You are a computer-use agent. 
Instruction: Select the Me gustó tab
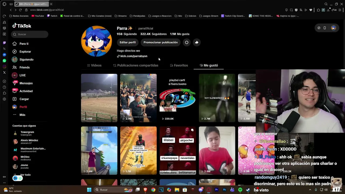(209, 65)
